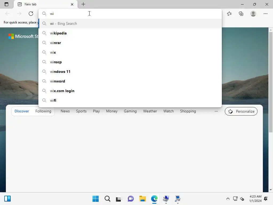Image resolution: width=273 pixels, height=205 pixels.
Task: Open the Favorites star icon
Action: 229,14
